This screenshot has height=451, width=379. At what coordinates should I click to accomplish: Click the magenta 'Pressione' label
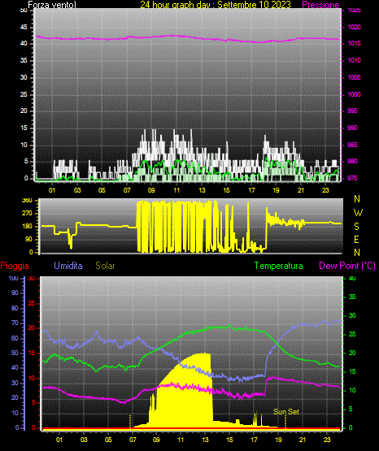[320, 5]
